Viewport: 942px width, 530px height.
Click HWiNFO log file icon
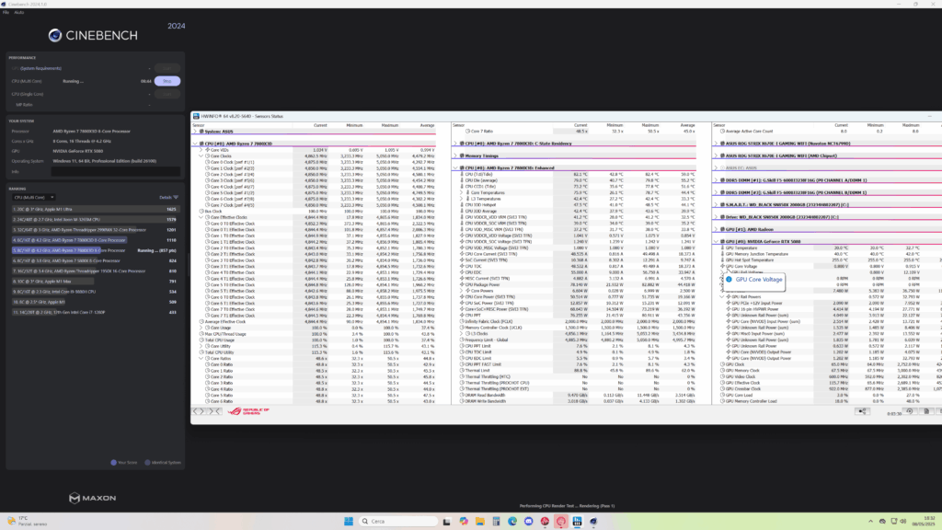coord(926,411)
